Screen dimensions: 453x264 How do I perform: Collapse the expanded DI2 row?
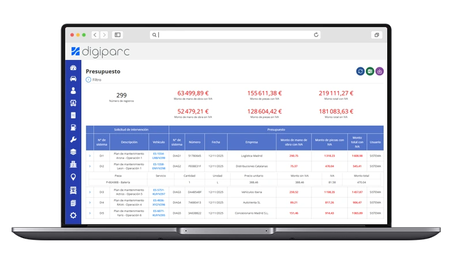90,166
